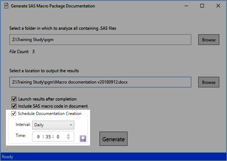Close the Generate SAS Macro window
Image resolution: width=227 pixels, height=161 pixels.
218,6
